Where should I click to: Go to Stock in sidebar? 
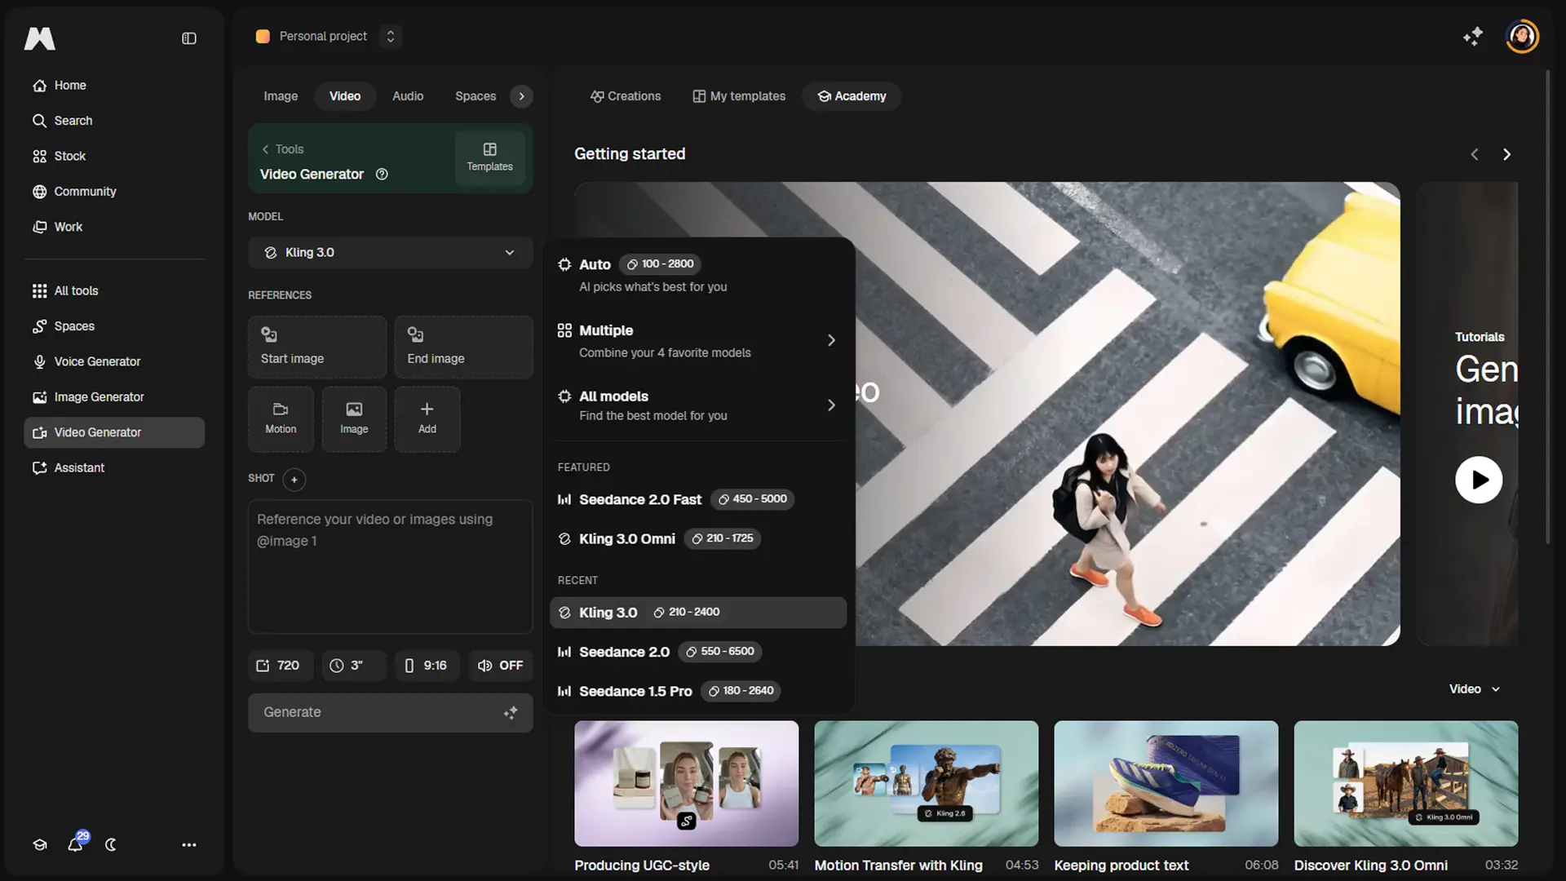pyautogui.click(x=114, y=156)
